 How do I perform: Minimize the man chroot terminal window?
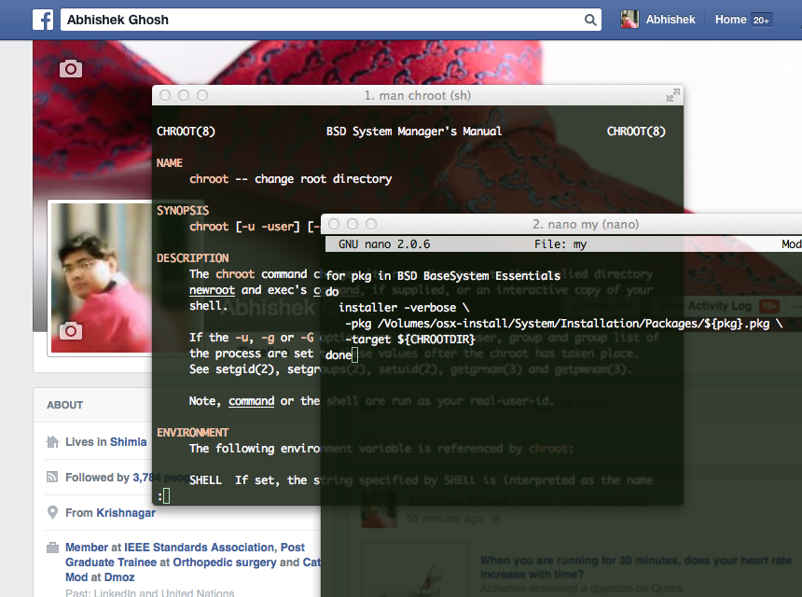pyautogui.click(x=184, y=95)
